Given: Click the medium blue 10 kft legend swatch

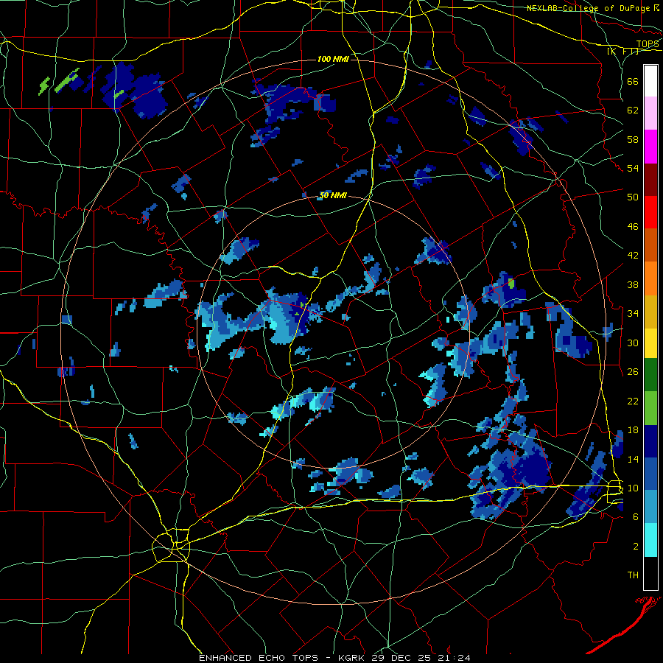Looking at the screenshot, I should 650,474.
